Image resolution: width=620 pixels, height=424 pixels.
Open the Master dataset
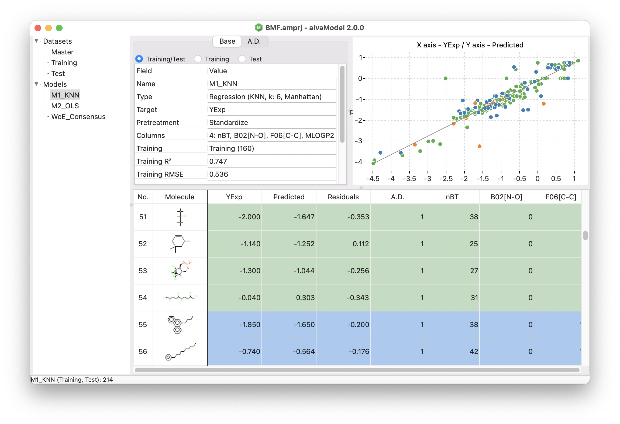click(62, 52)
